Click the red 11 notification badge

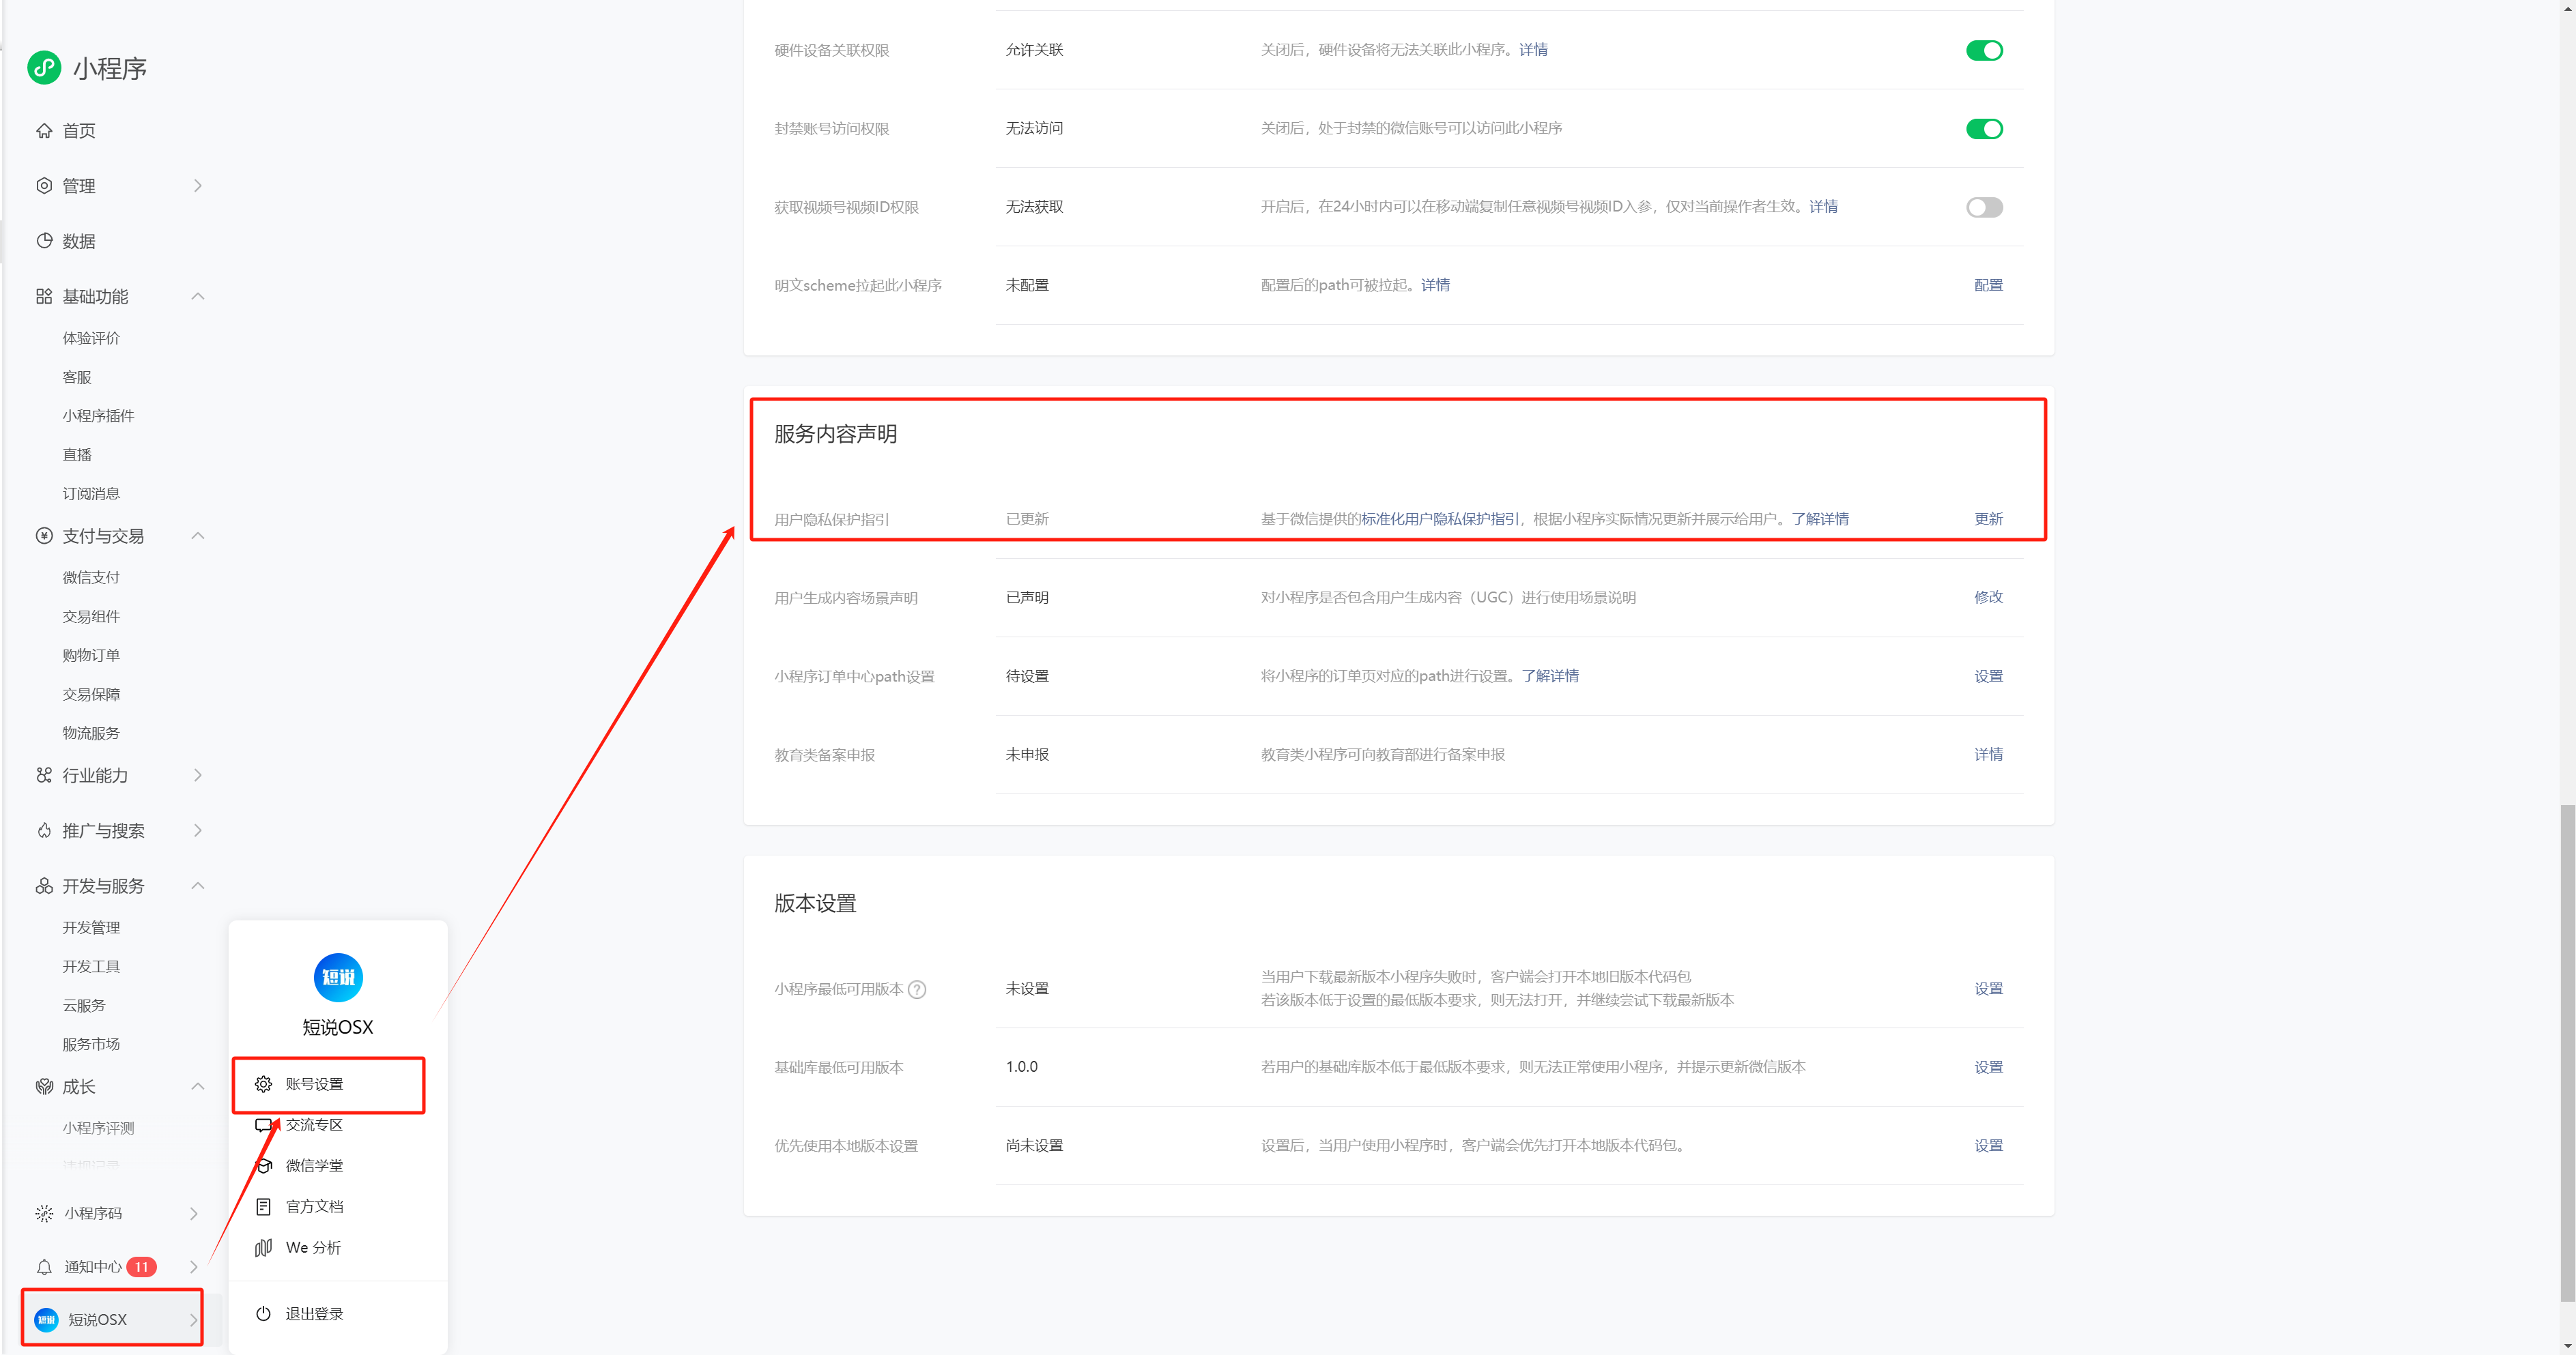click(142, 1267)
